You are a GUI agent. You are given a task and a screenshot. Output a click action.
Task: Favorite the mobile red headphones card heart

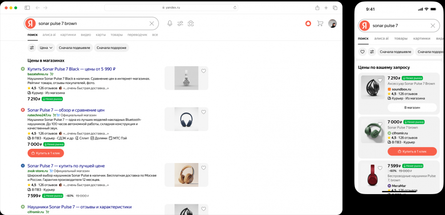380,168
